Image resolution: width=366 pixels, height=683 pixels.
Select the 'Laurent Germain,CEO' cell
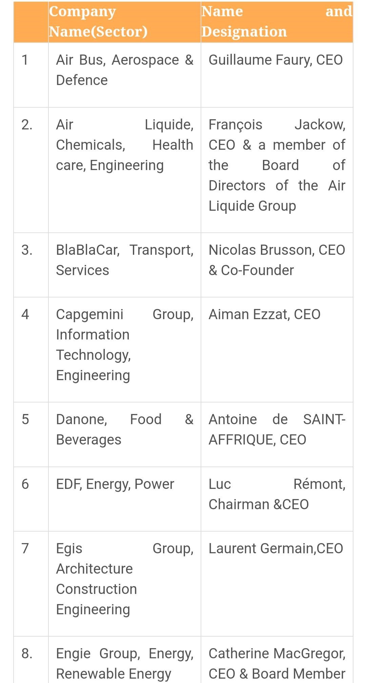[x=277, y=584]
